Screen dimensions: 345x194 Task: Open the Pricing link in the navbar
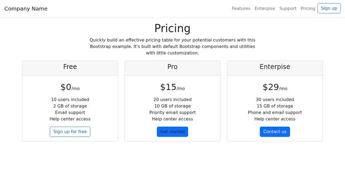click(x=308, y=9)
